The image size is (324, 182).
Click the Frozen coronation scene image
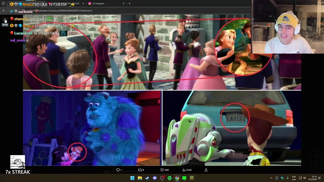pos(162,52)
